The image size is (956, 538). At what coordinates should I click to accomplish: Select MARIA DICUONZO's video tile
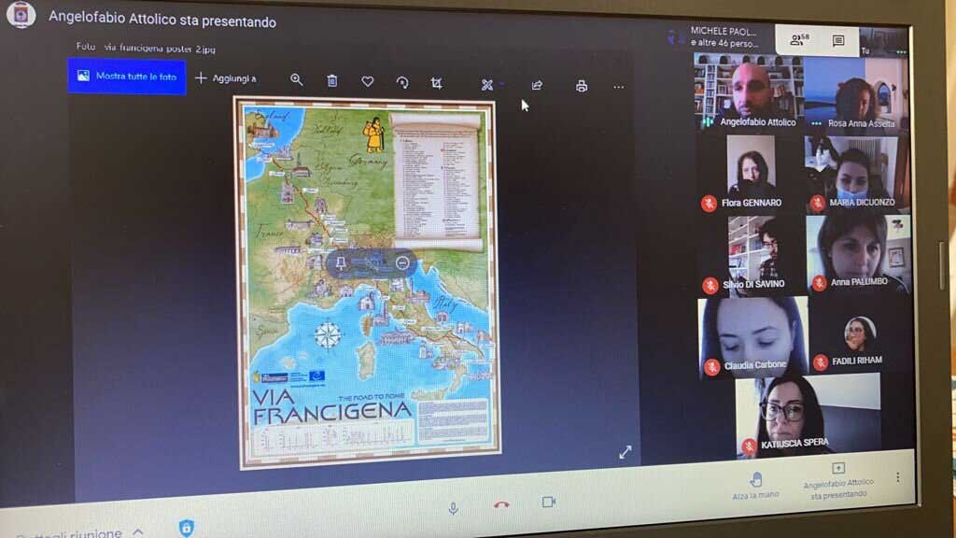857,174
